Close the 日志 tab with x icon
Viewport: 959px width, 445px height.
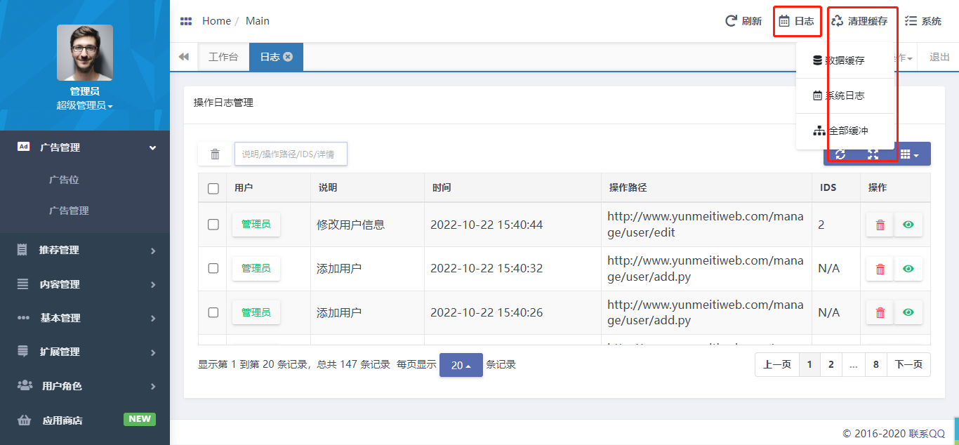pos(288,57)
